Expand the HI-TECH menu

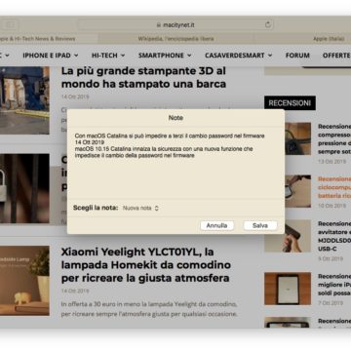(108, 56)
